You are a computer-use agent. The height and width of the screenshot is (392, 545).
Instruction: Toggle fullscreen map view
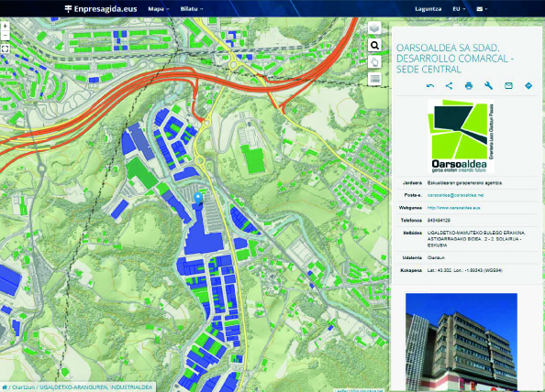(x=6, y=49)
